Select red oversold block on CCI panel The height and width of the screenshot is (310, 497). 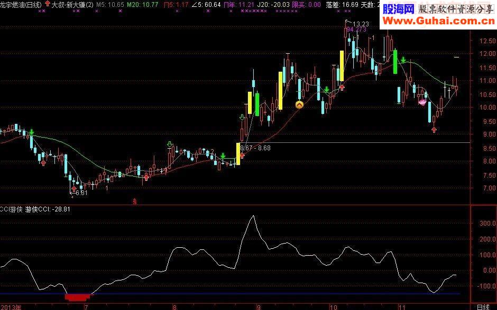pos(79,297)
